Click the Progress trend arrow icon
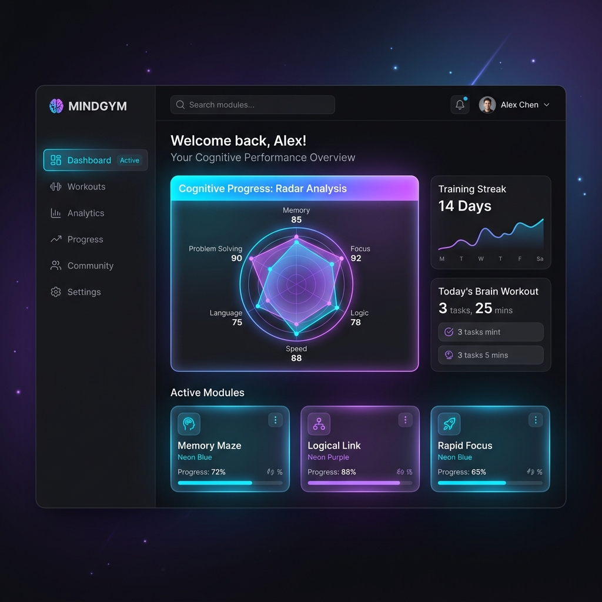Image resolution: width=602 pixels, height=602 pixels. (56, 239)
